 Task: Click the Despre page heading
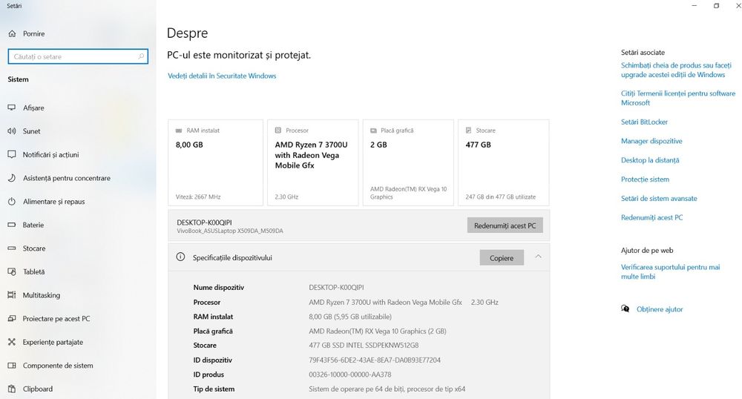point(188,33)
